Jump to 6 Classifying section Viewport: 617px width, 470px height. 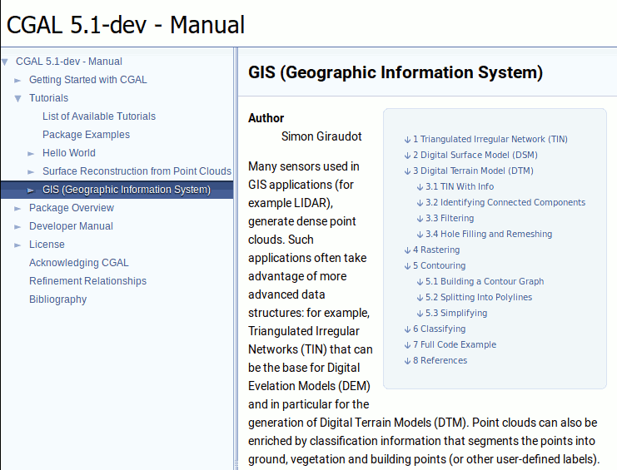439,329
